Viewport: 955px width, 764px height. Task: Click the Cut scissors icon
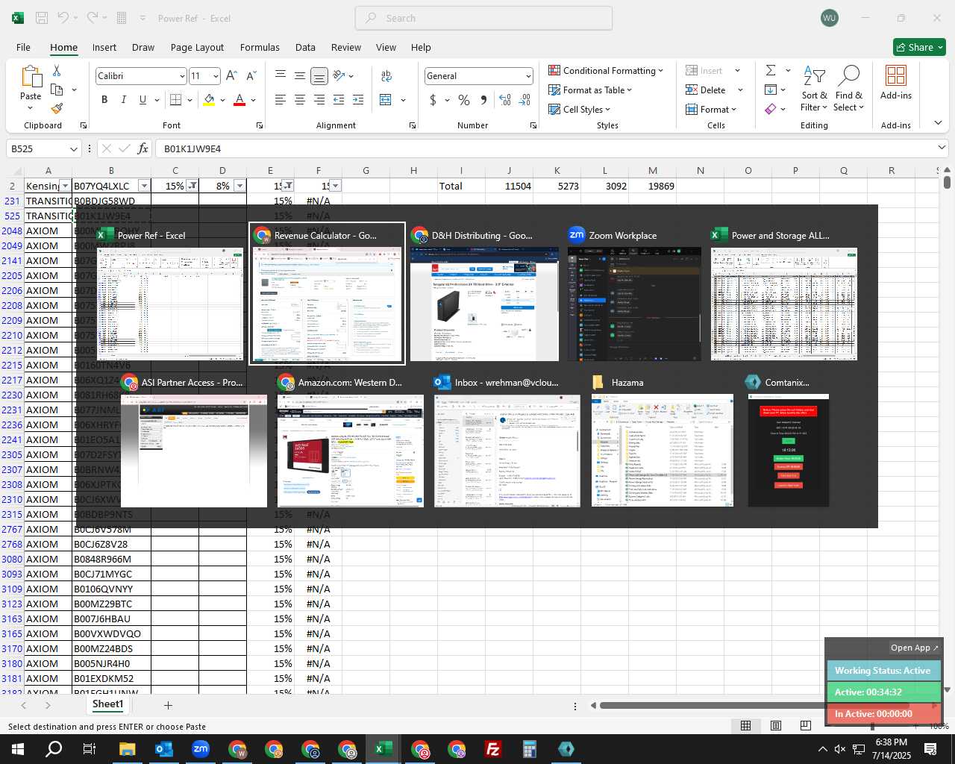coord(57,70)
